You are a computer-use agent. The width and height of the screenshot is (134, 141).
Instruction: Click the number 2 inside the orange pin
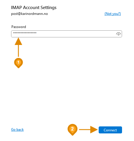[x=72, y=129]
